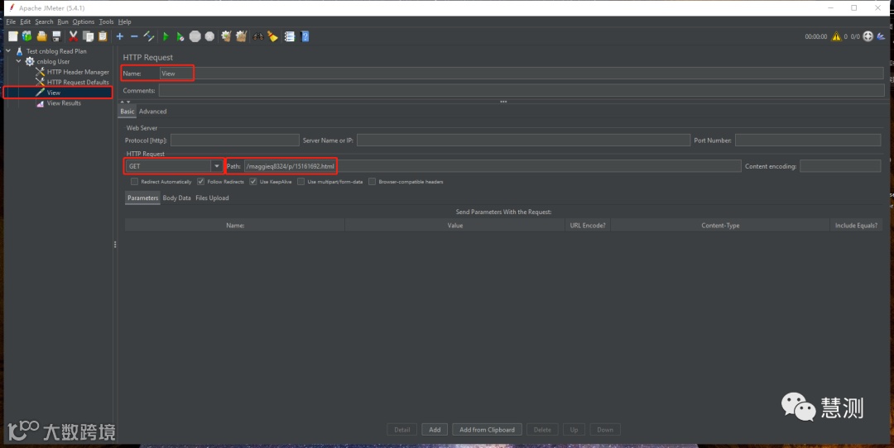This screenshot has width=894, height=448.
Task: Toggle selected element enabled state icon
Action: (x=149, y=36)
